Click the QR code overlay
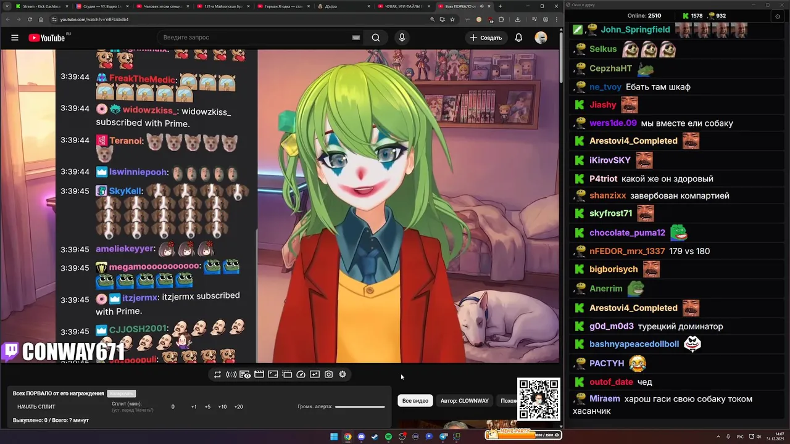Viewport: 790px width, 444px height. click(x=539, y=399)
